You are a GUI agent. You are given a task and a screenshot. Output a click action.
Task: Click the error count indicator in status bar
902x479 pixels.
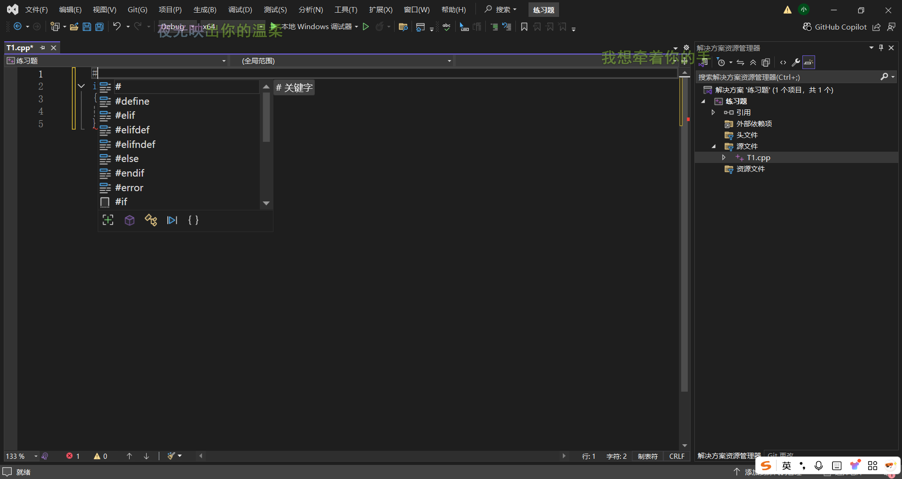point(73,456)
